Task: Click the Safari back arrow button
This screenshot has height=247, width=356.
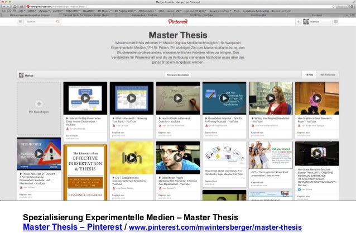Action: coord(4,7)
